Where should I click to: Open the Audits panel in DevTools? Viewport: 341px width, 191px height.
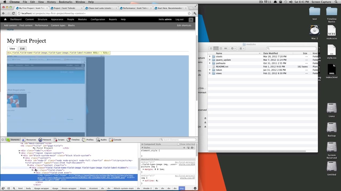(x=101, y=140)
